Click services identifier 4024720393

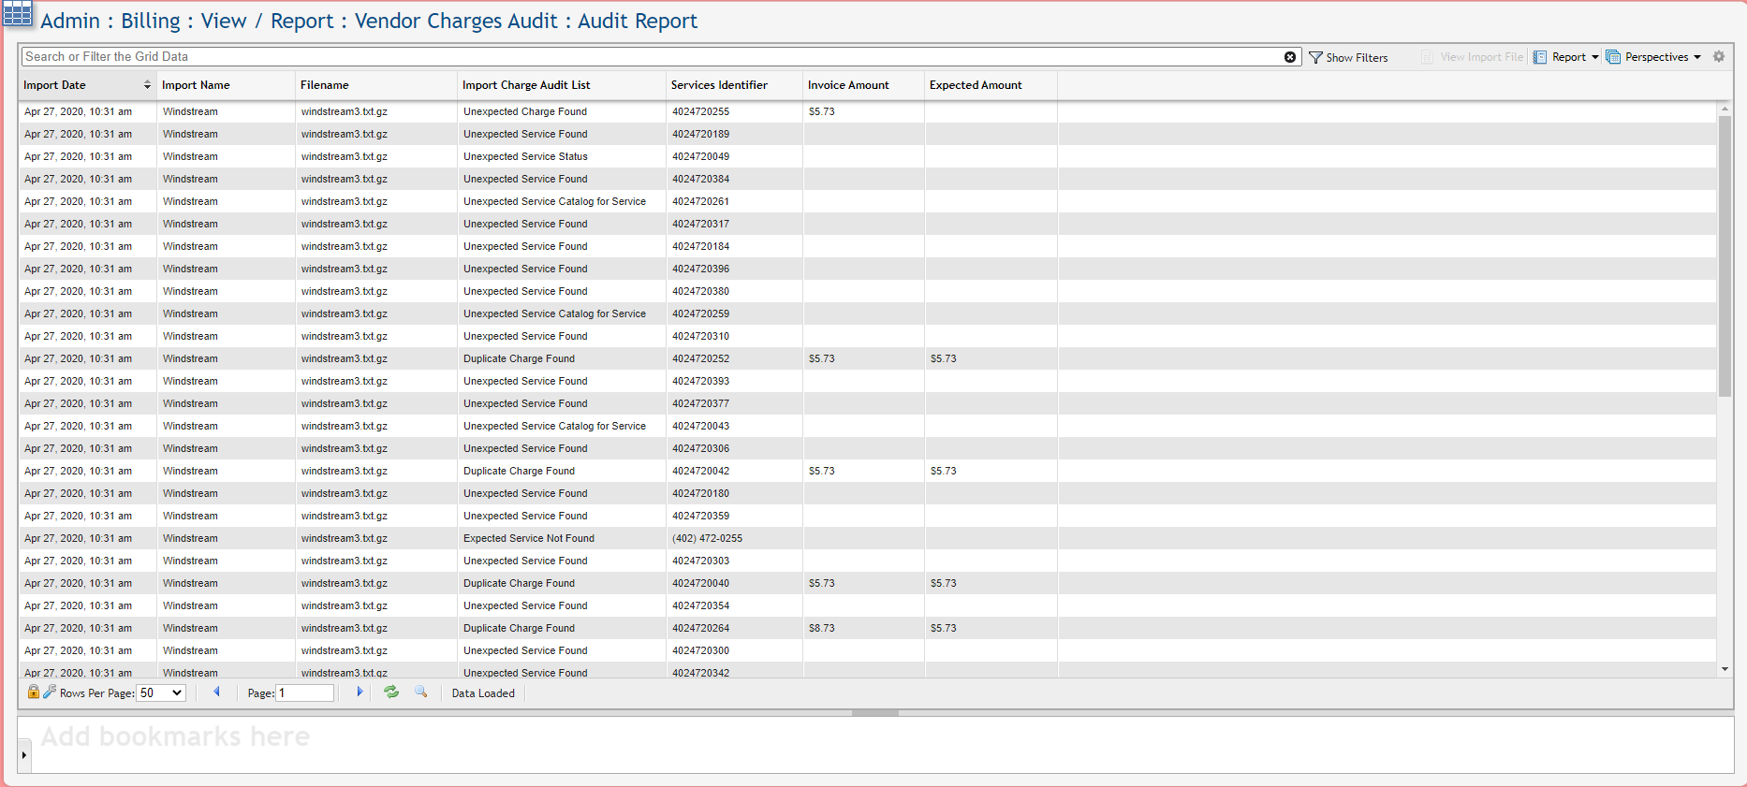coord(700,381)
